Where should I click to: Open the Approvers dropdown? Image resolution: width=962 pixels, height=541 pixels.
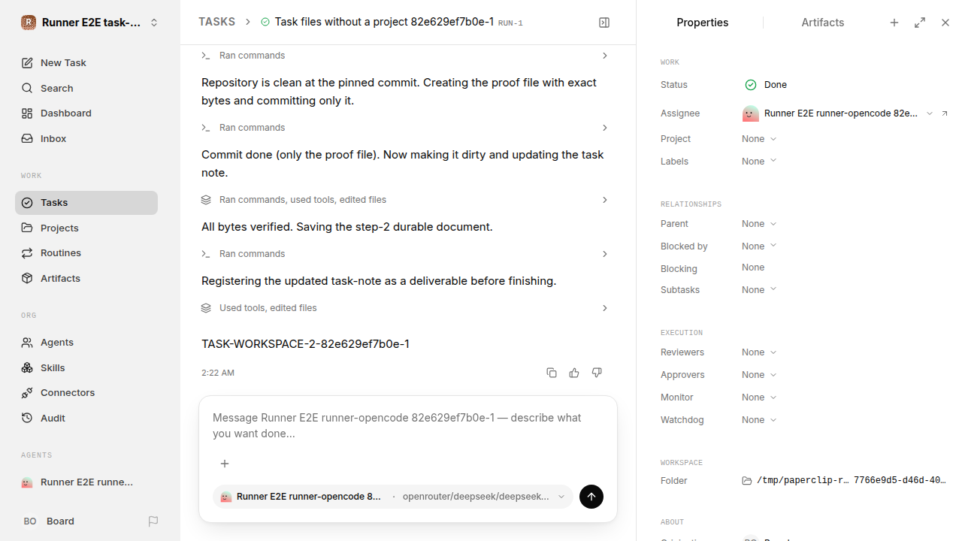point(759,375)
